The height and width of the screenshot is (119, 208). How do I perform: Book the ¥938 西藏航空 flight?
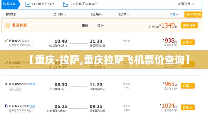tap(187, 42)
